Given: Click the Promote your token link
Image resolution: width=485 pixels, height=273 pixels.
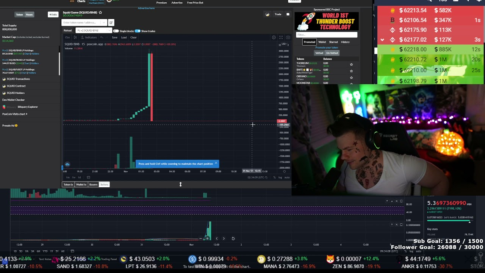Looking at the screenshot, I should point(326,47).
